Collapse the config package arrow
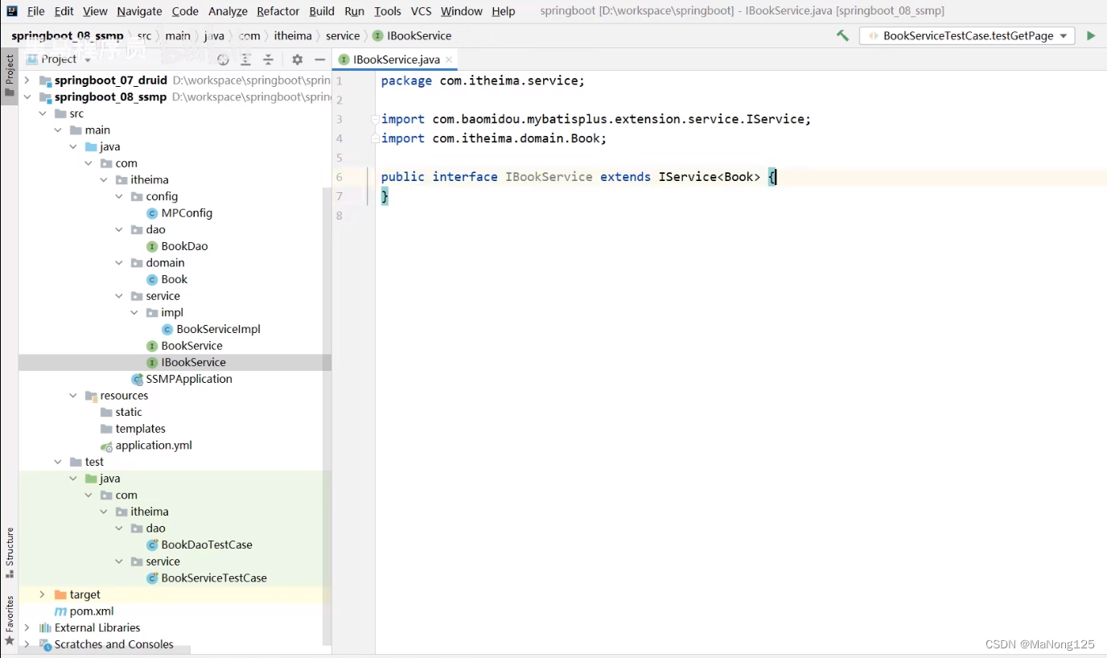This screenshot has height=658, width=1107. coord(119,196)
